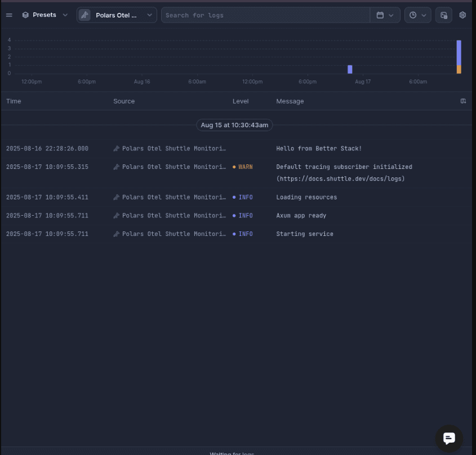Click the columns configuration icon
476x455 pixels.
tap(463, 101)
